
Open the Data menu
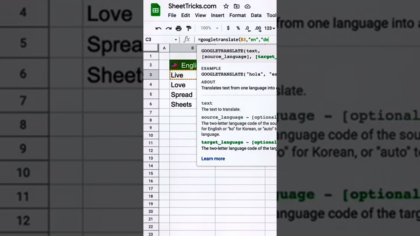click(x=256, y=15)
